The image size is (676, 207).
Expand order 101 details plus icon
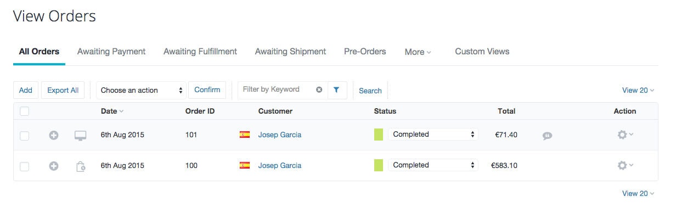pyautogui.click(x=54, y=135)
